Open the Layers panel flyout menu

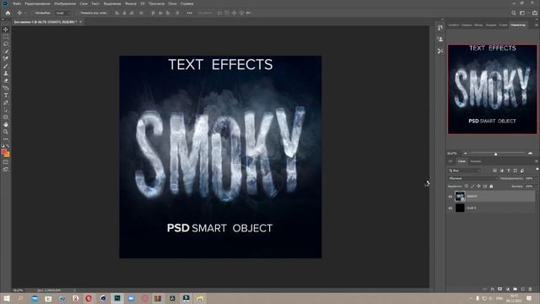pos(537,161)
